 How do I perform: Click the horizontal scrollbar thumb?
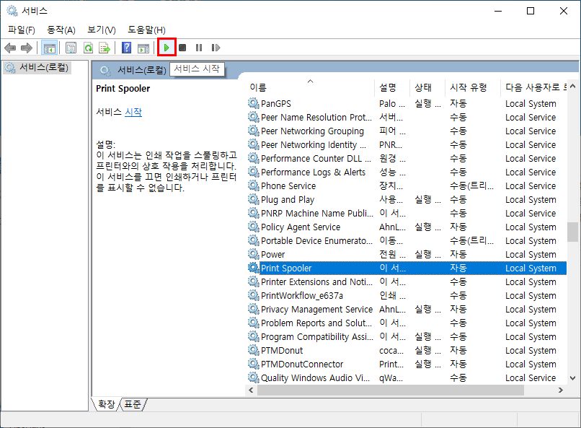[391, 390]
